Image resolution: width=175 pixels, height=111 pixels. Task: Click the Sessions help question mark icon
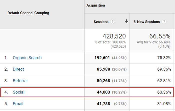pos(112,22)
